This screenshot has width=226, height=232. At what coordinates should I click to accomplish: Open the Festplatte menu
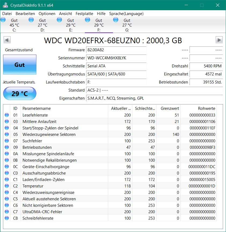pyautogui.click(x=84, y=14)
